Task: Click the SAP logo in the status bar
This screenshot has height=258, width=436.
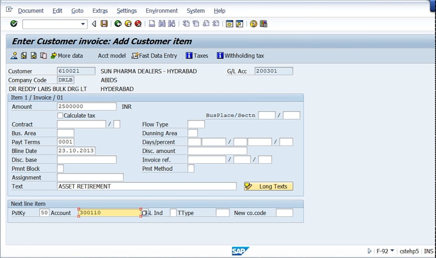Action: [240, 251]
